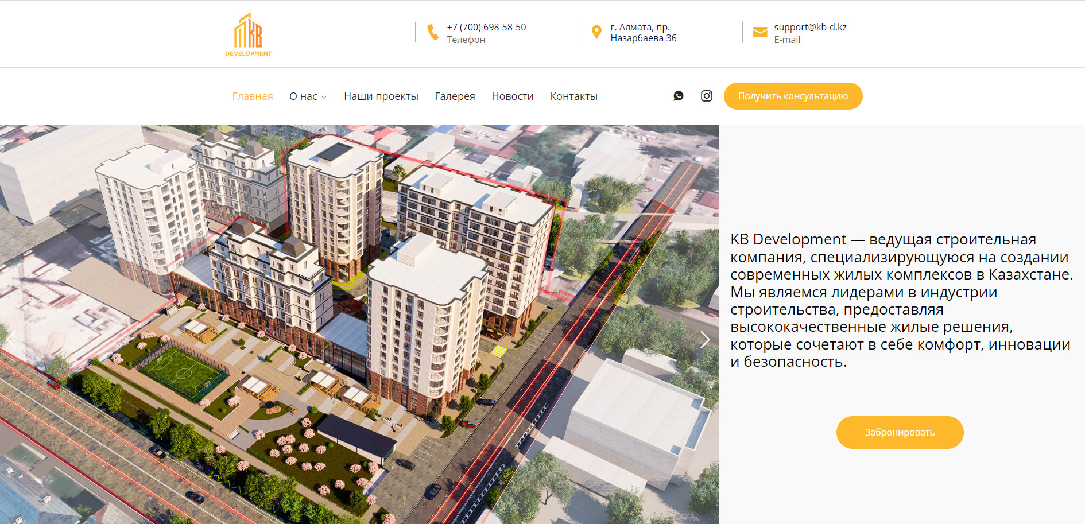Open the Главная menu item
This screenshot has height=524, width=1085.
tap(253, 96)
